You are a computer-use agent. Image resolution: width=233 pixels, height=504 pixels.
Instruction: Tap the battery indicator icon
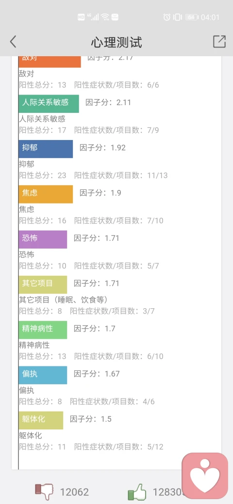coord(191,17)
